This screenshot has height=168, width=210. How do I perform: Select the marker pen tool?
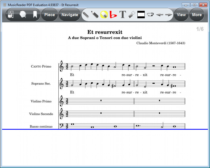pyautogui.click(x=95, y=15)
